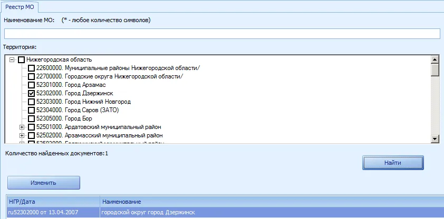The width and height of the screenshot is (444, 219).
Task: Expand the 52502000 Арзамасский муниципальный район node
Action: click(22, 135)
